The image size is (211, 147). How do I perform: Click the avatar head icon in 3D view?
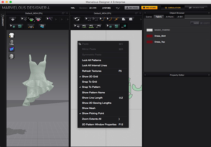click(x=11, y=56)
